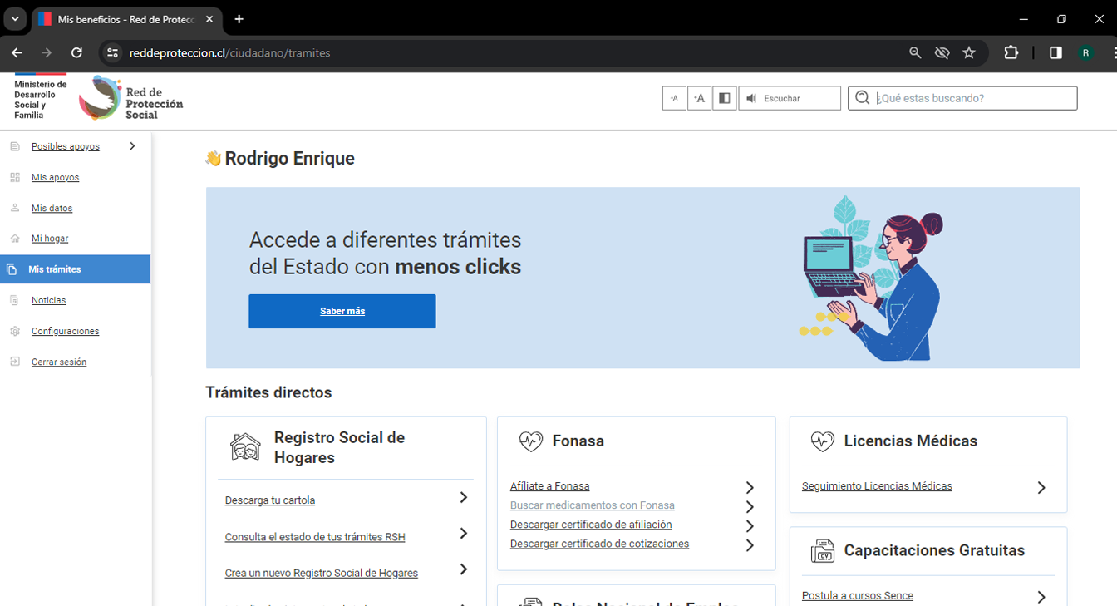
Task: Click the decrease font size button
Action: click(674, 98)
